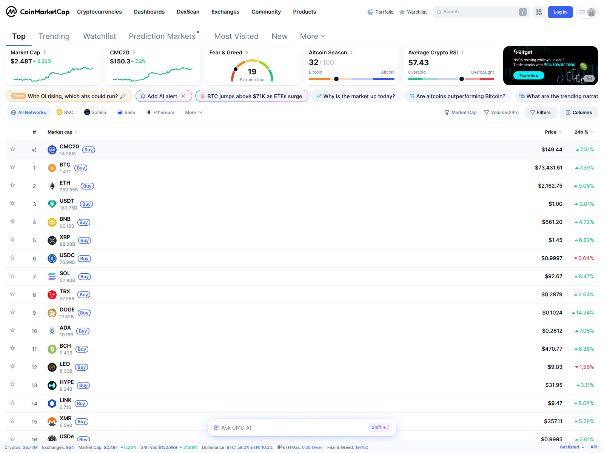The image size is (604, 453).
Task: Select the Ethereum network filter icon
Action: pyautogui.click(x=149, y=112)
